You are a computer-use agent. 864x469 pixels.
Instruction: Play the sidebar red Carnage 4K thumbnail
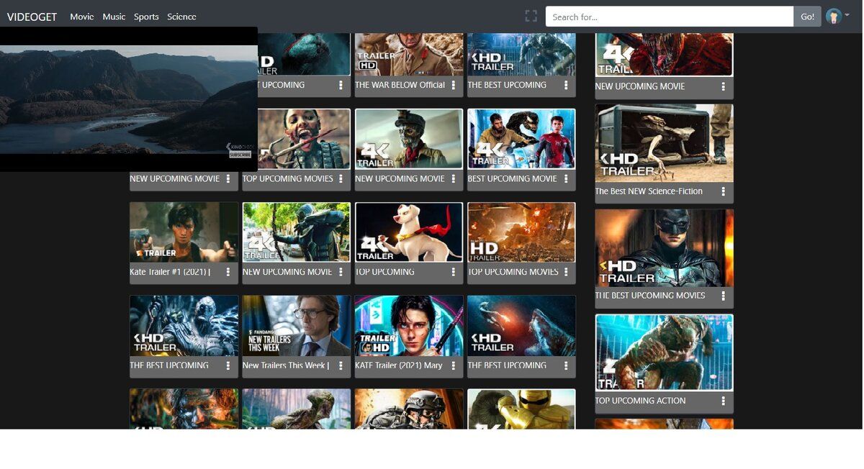tap(664, 55)
